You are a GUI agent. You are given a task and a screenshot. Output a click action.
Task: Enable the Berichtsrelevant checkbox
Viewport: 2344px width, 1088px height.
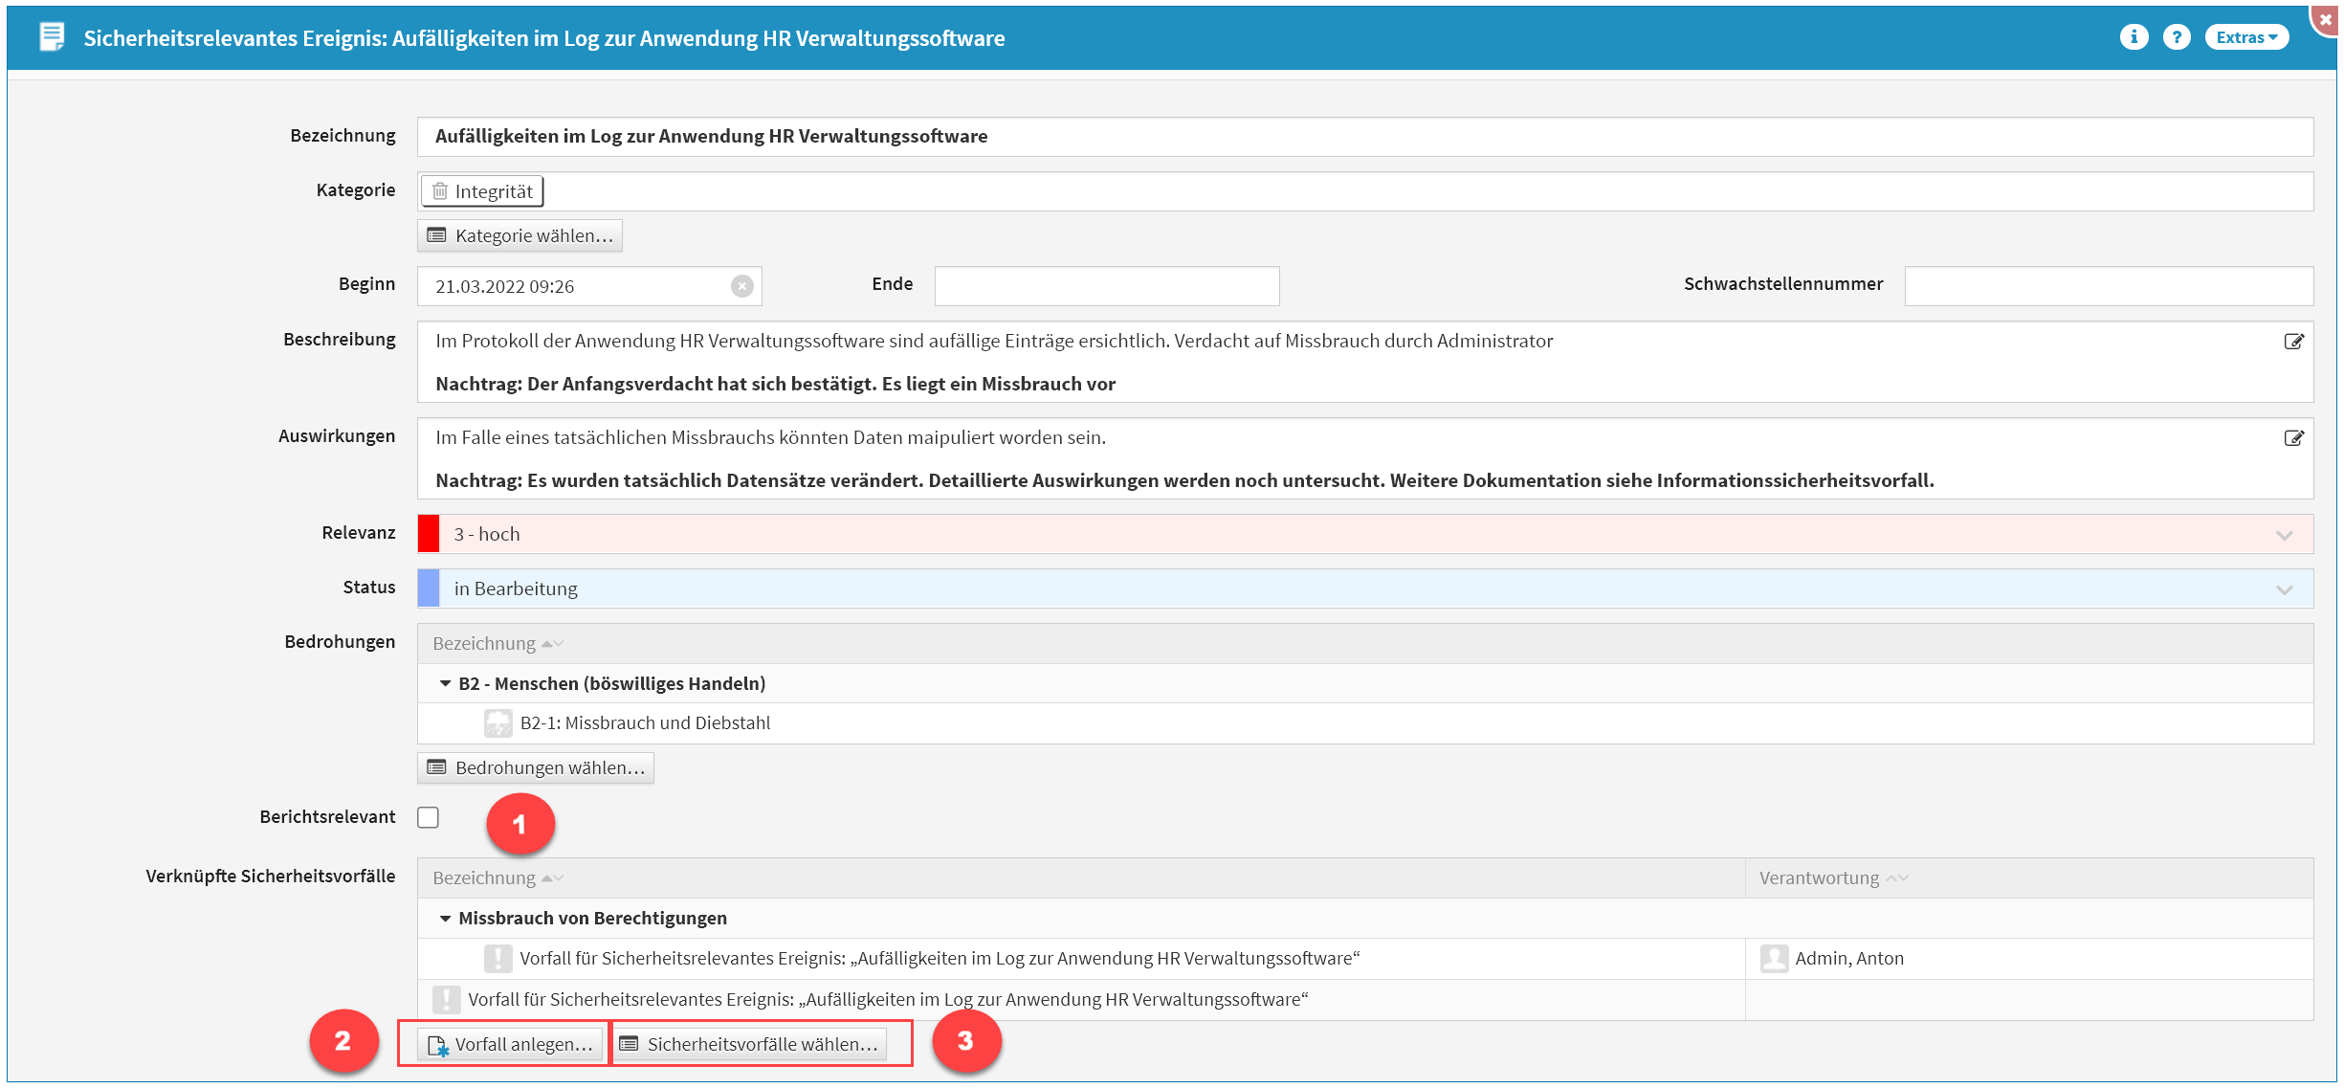[429, 817]
